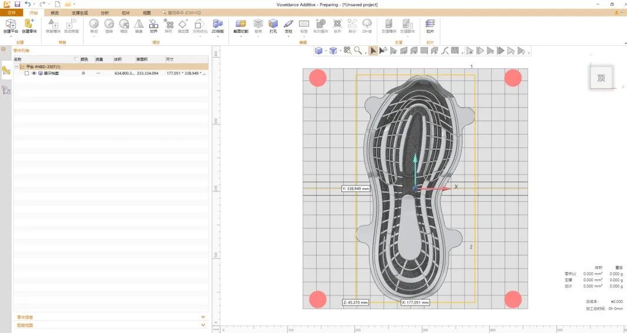Image resolution: width=627 pixels, height=333 pixels.
Task: Open dropdown under 2D排版
Action: click(x=217, y=36)
